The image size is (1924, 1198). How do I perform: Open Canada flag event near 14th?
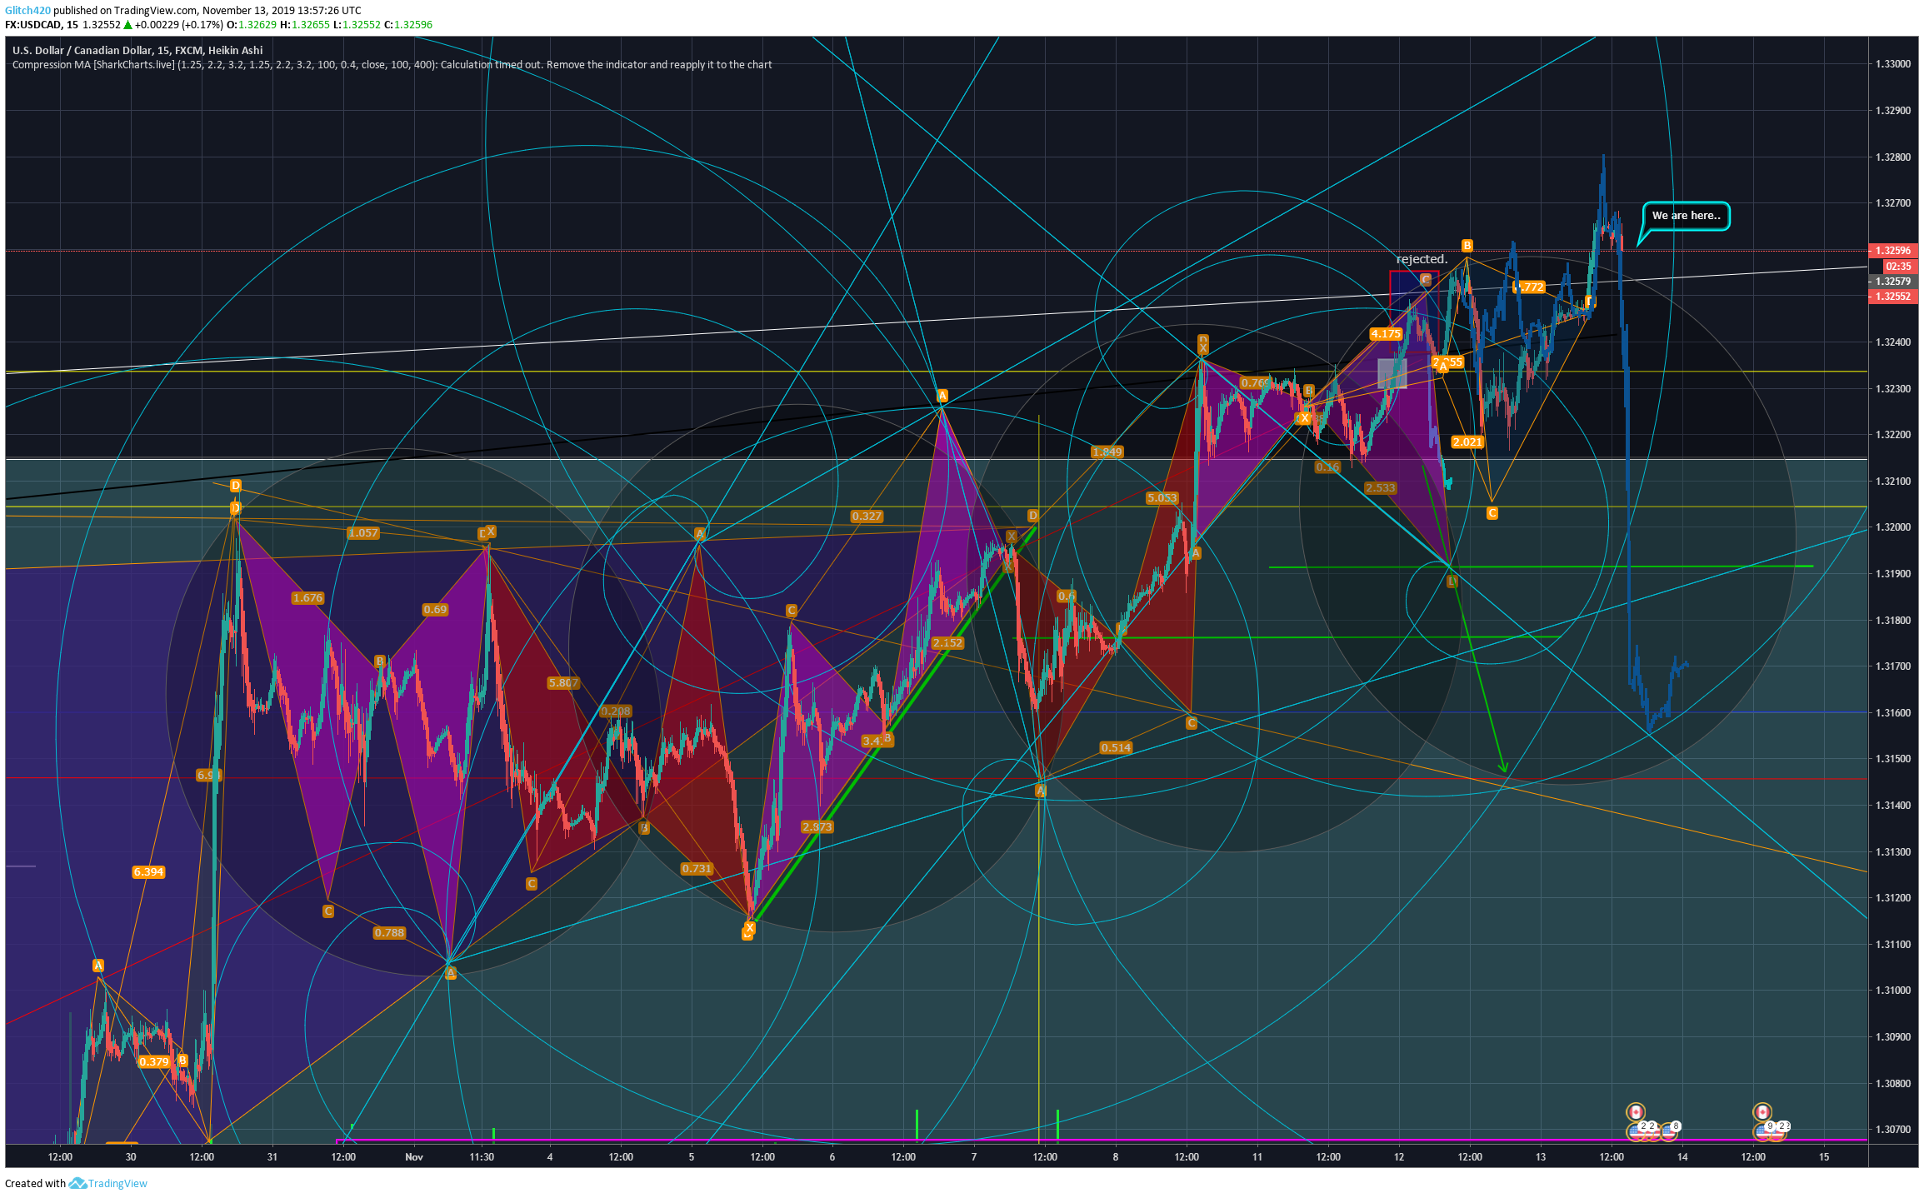point(1762,1112)
